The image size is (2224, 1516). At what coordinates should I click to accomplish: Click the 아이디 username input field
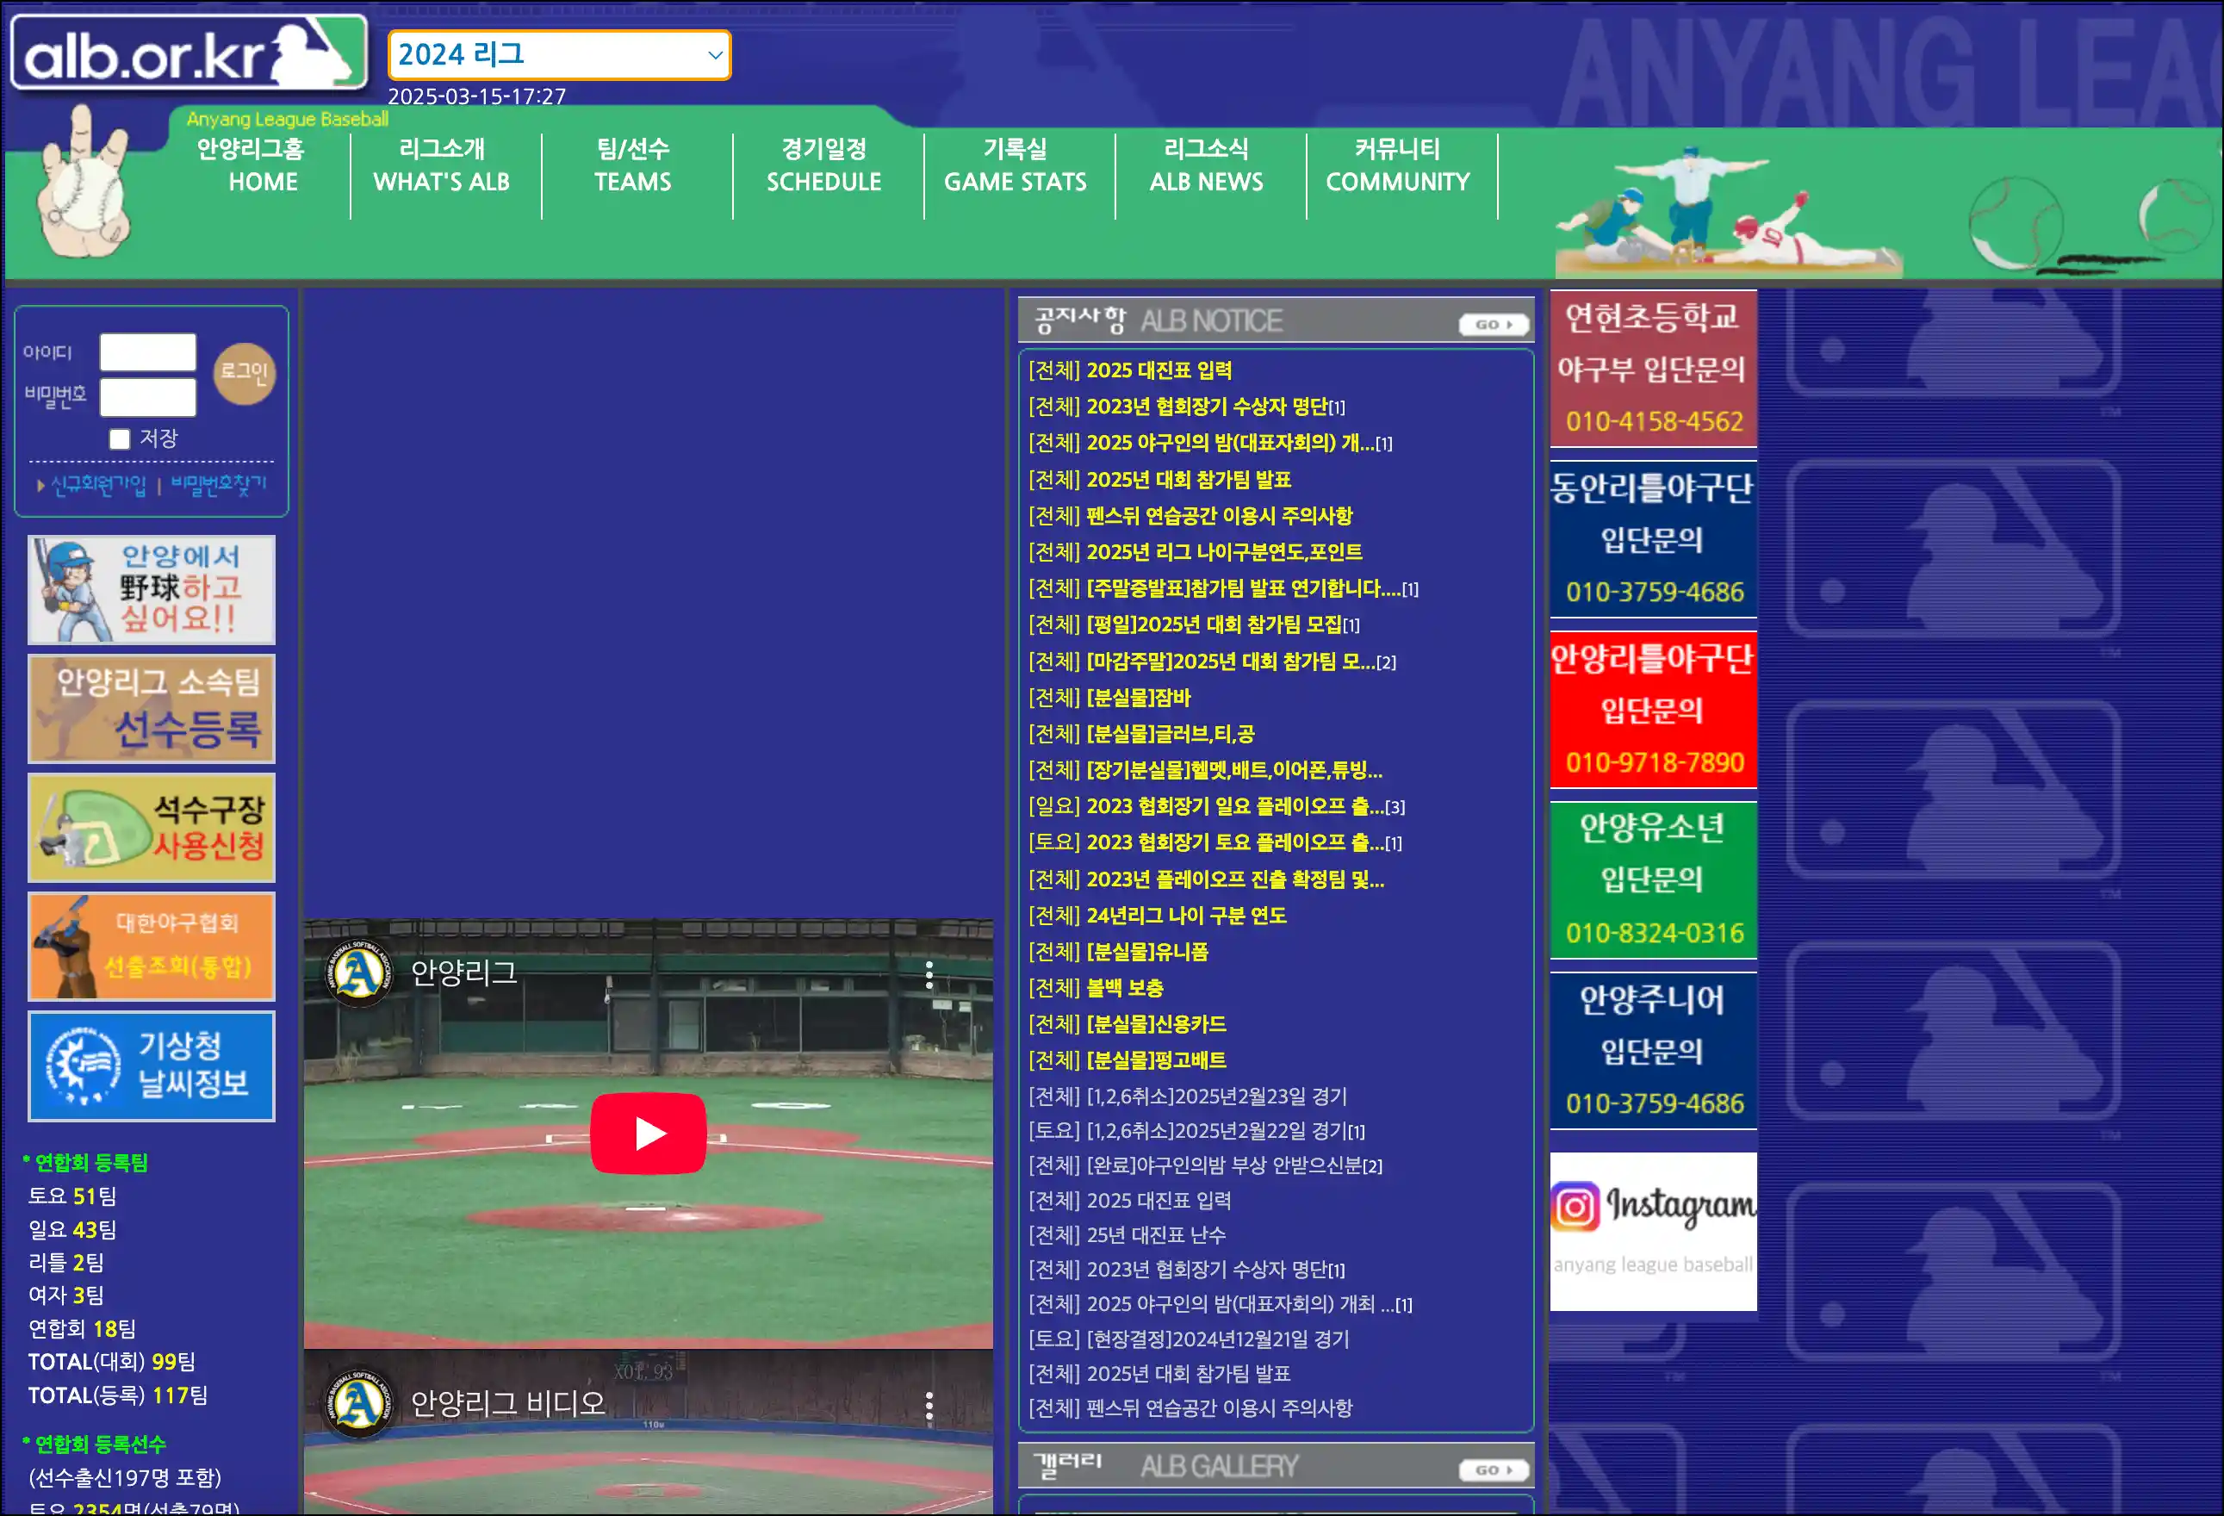coord(147,351)
